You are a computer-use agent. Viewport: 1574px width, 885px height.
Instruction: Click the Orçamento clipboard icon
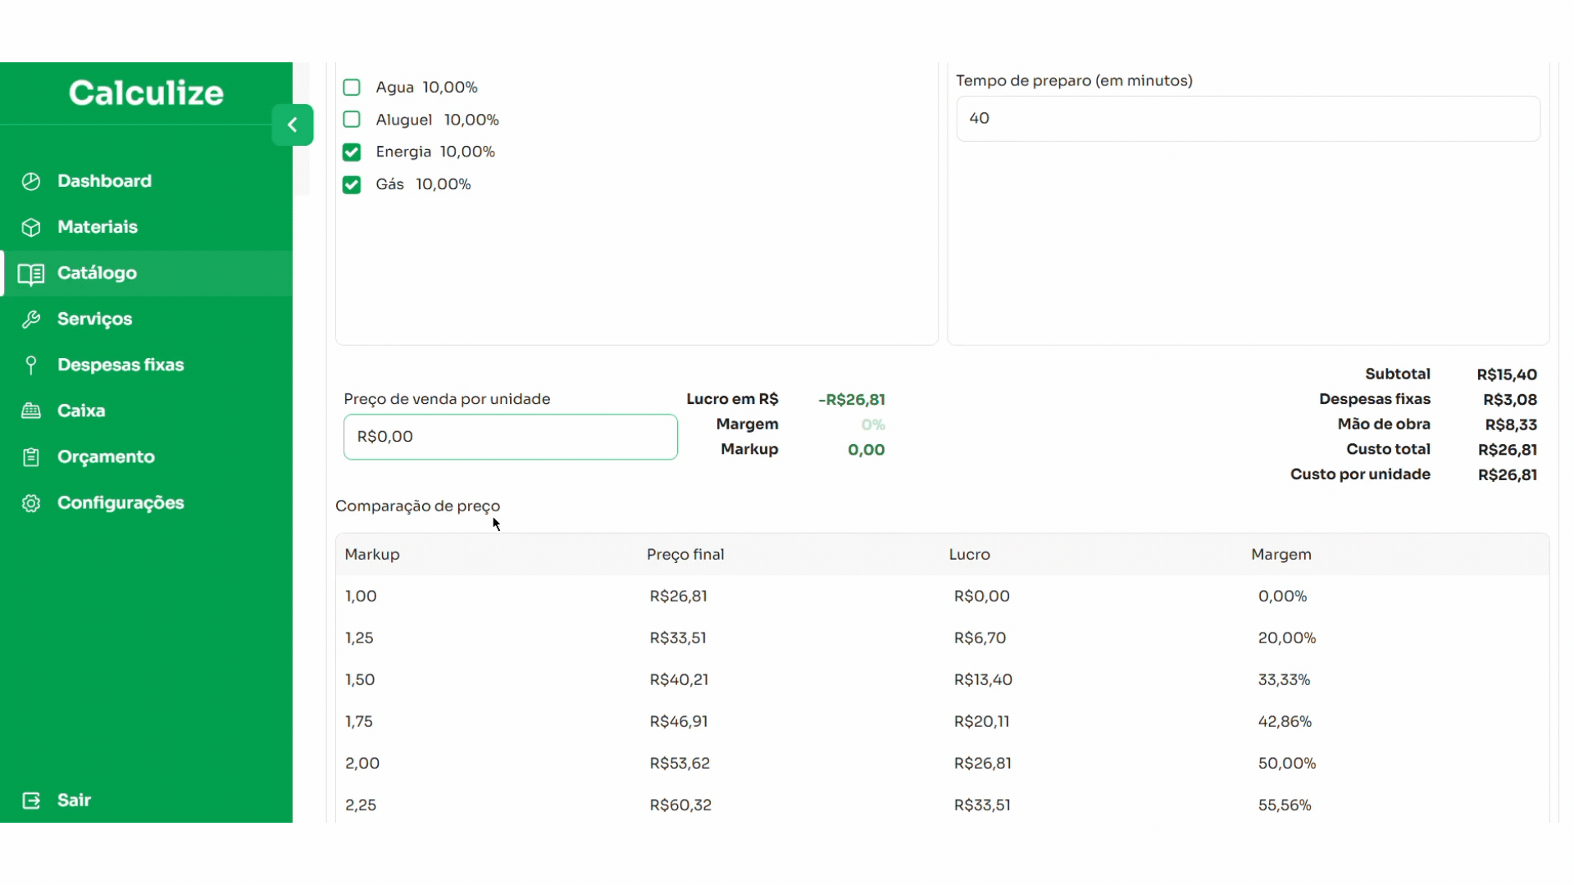click(x=31, y=457)
